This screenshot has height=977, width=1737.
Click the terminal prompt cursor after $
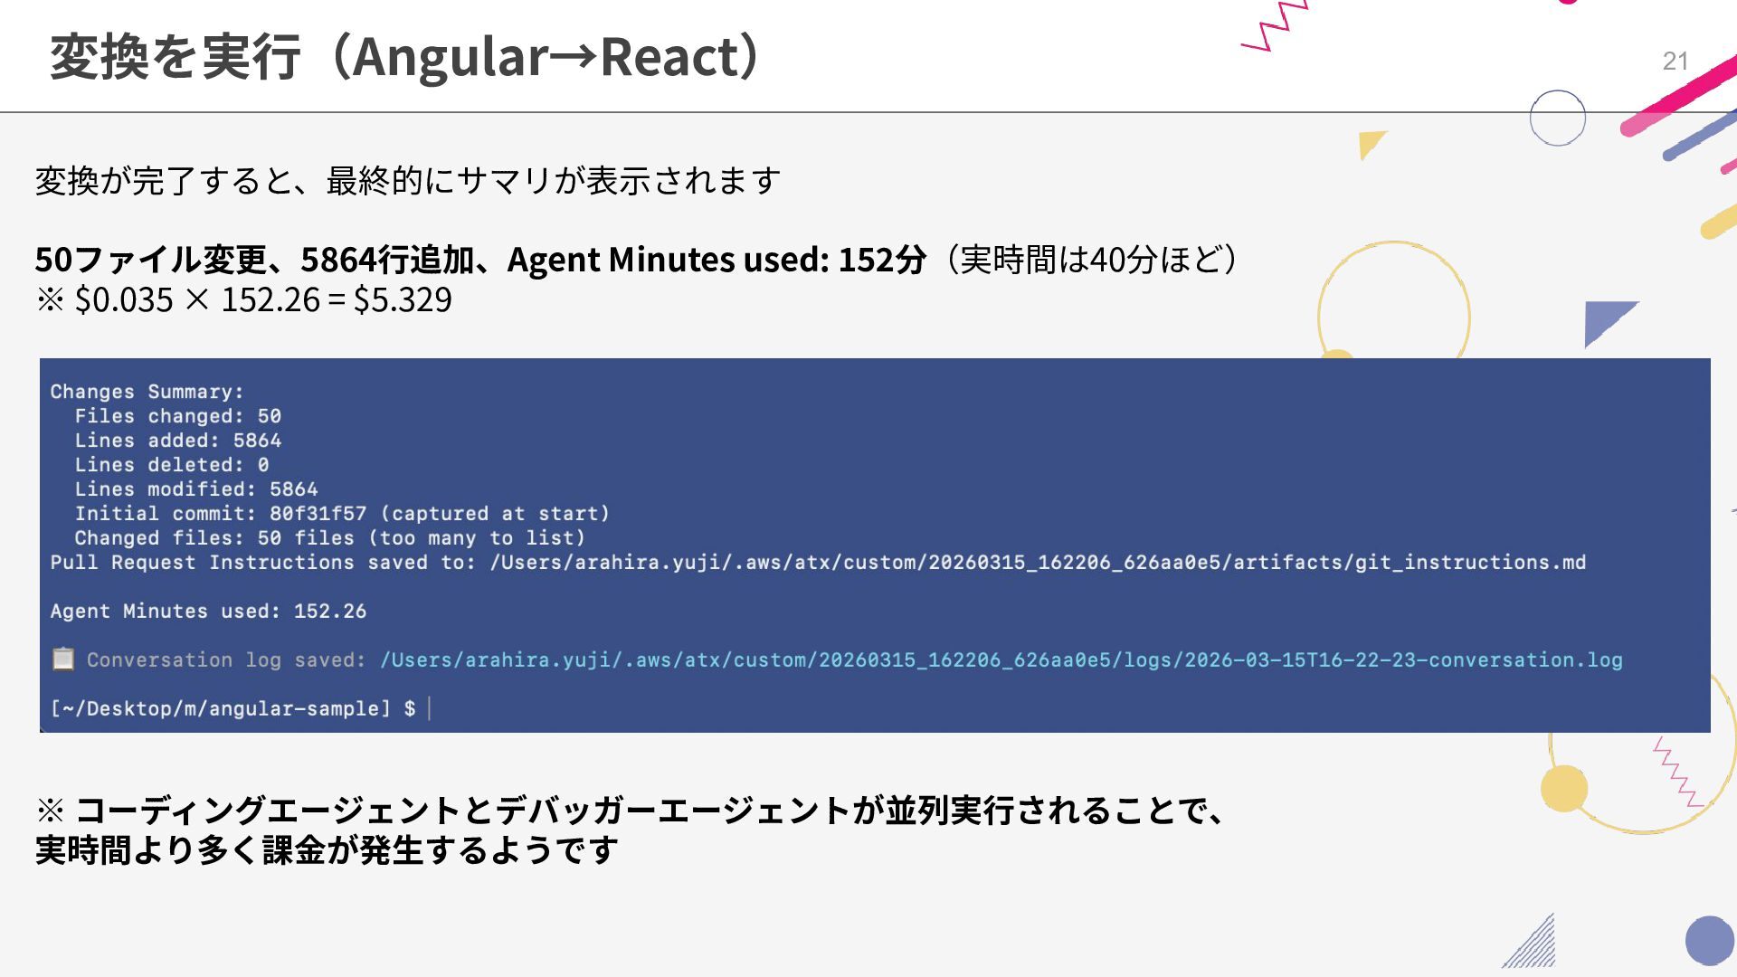[429, 708]
